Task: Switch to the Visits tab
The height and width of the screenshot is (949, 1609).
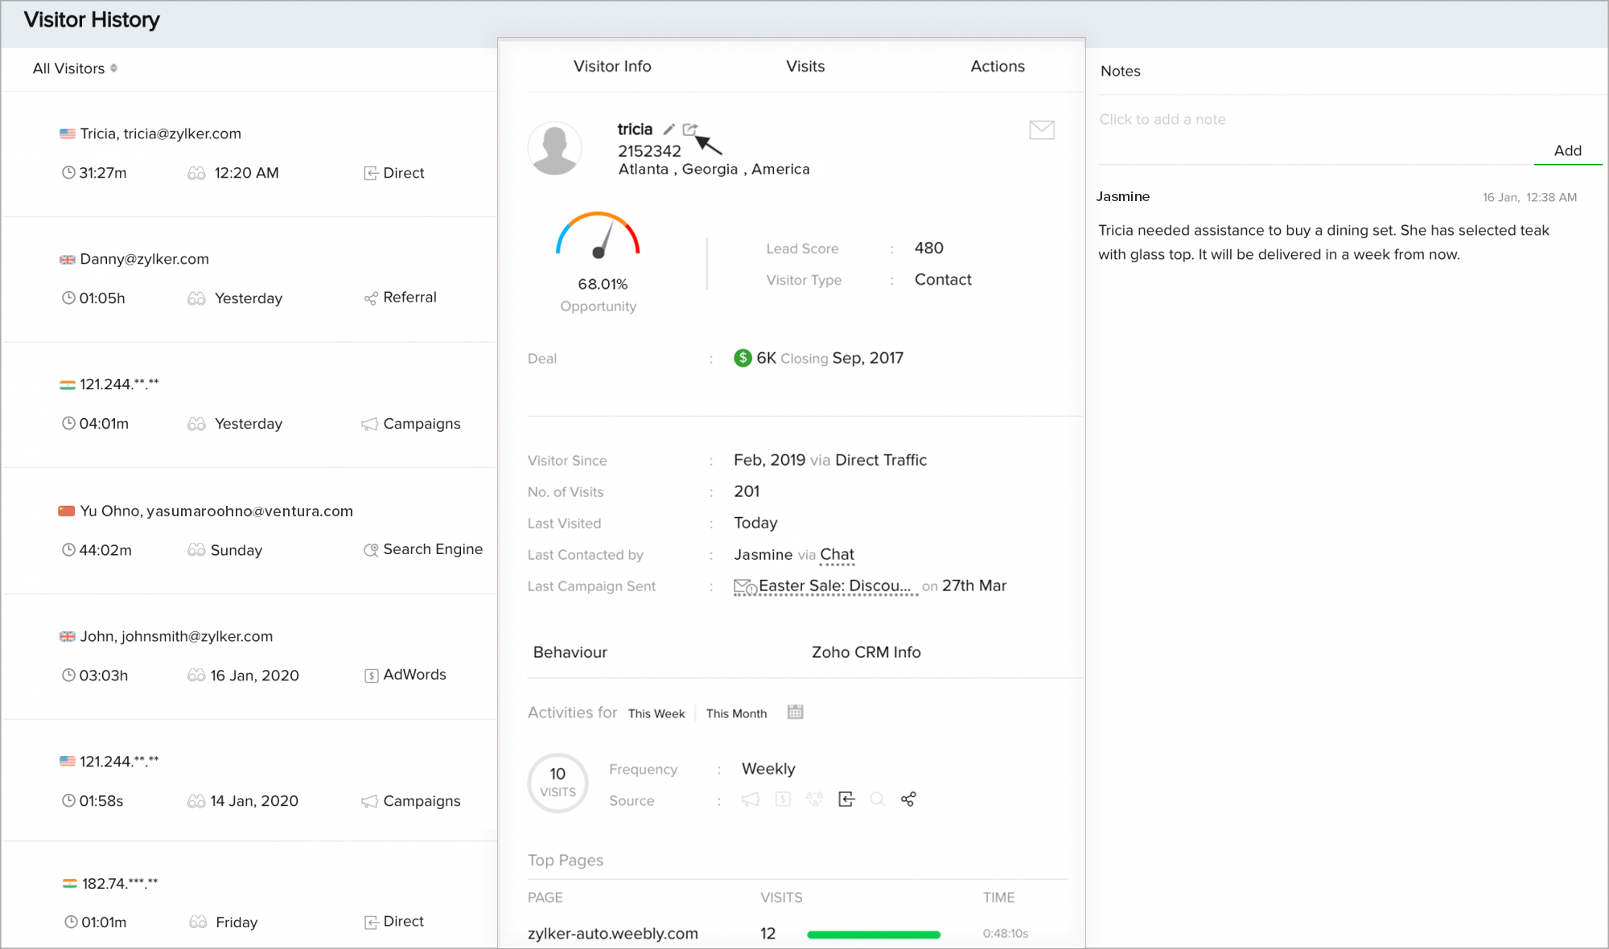Action: (x=805, y=66)
